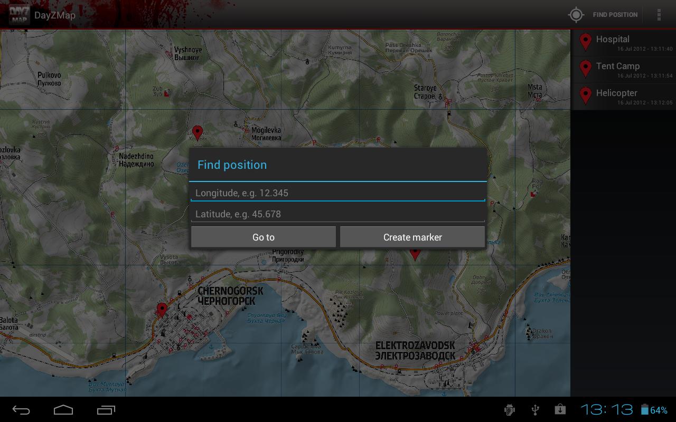Tap the DayZMap title text
Screen dimensions: 676x422
click(55, 15)
